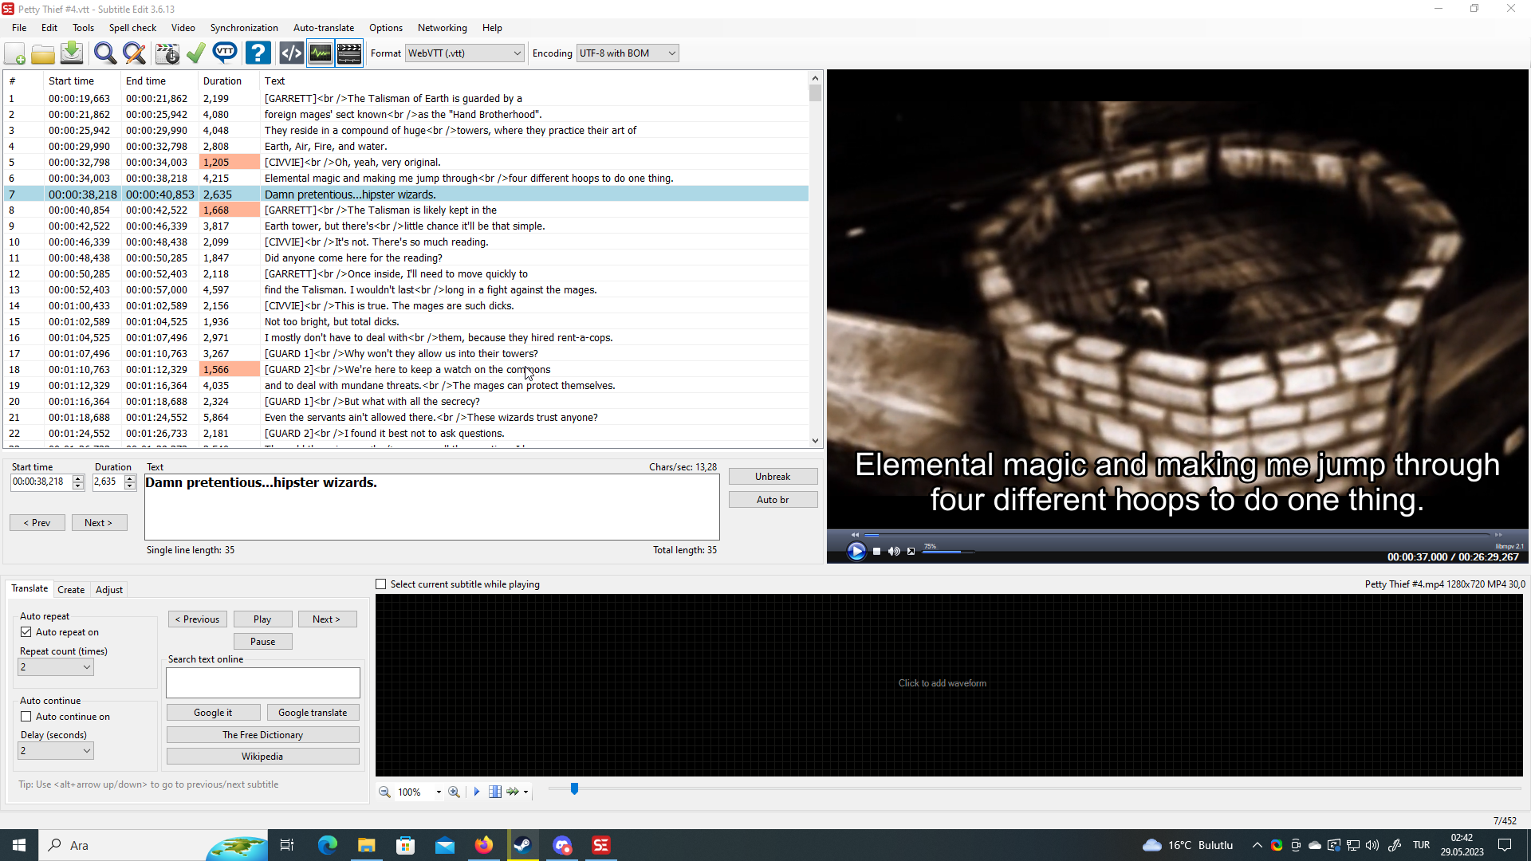
Task: Select the VTT help icon
Action: click(225, 53)
